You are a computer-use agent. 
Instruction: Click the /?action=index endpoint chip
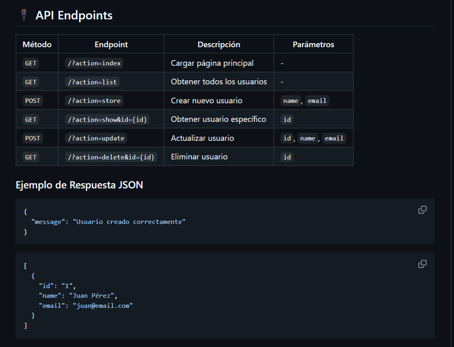click(94, 63)
